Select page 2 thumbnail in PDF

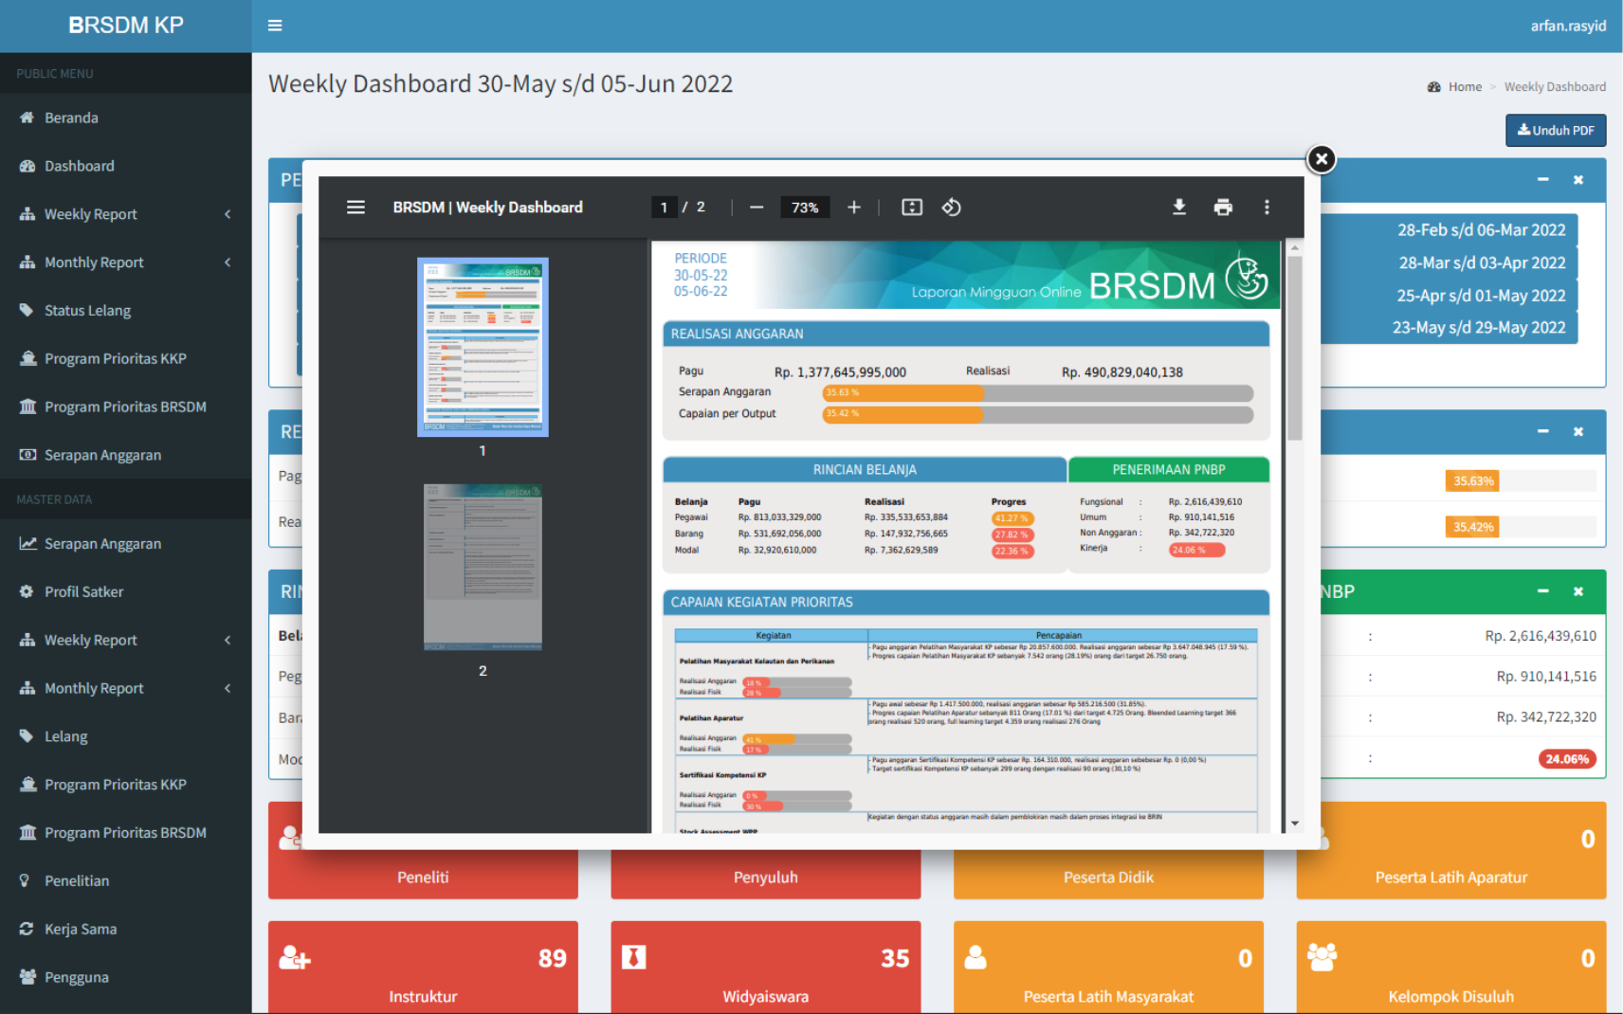[x=483, y=567]
